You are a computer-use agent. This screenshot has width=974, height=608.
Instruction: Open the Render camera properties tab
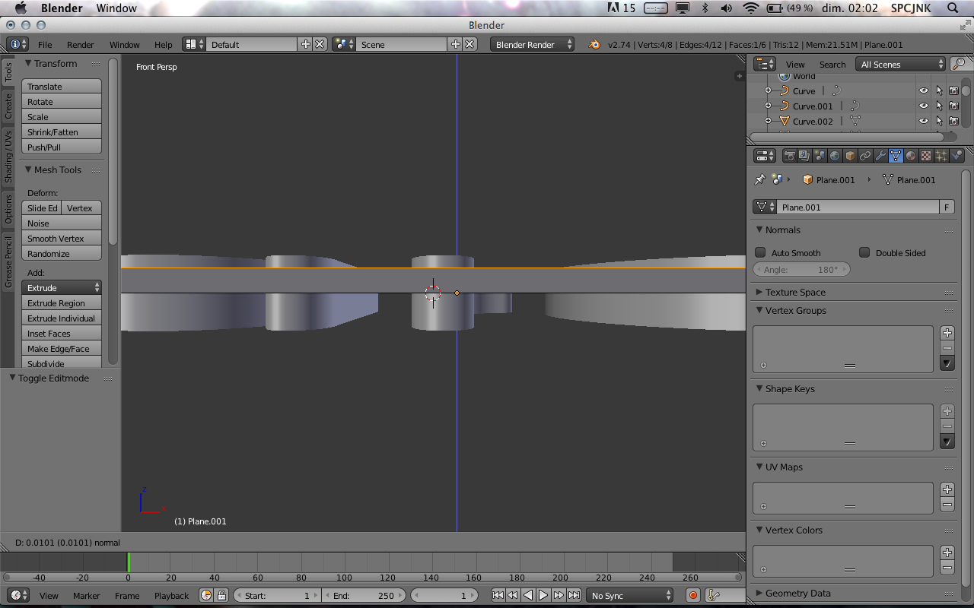tap(789, 156)
